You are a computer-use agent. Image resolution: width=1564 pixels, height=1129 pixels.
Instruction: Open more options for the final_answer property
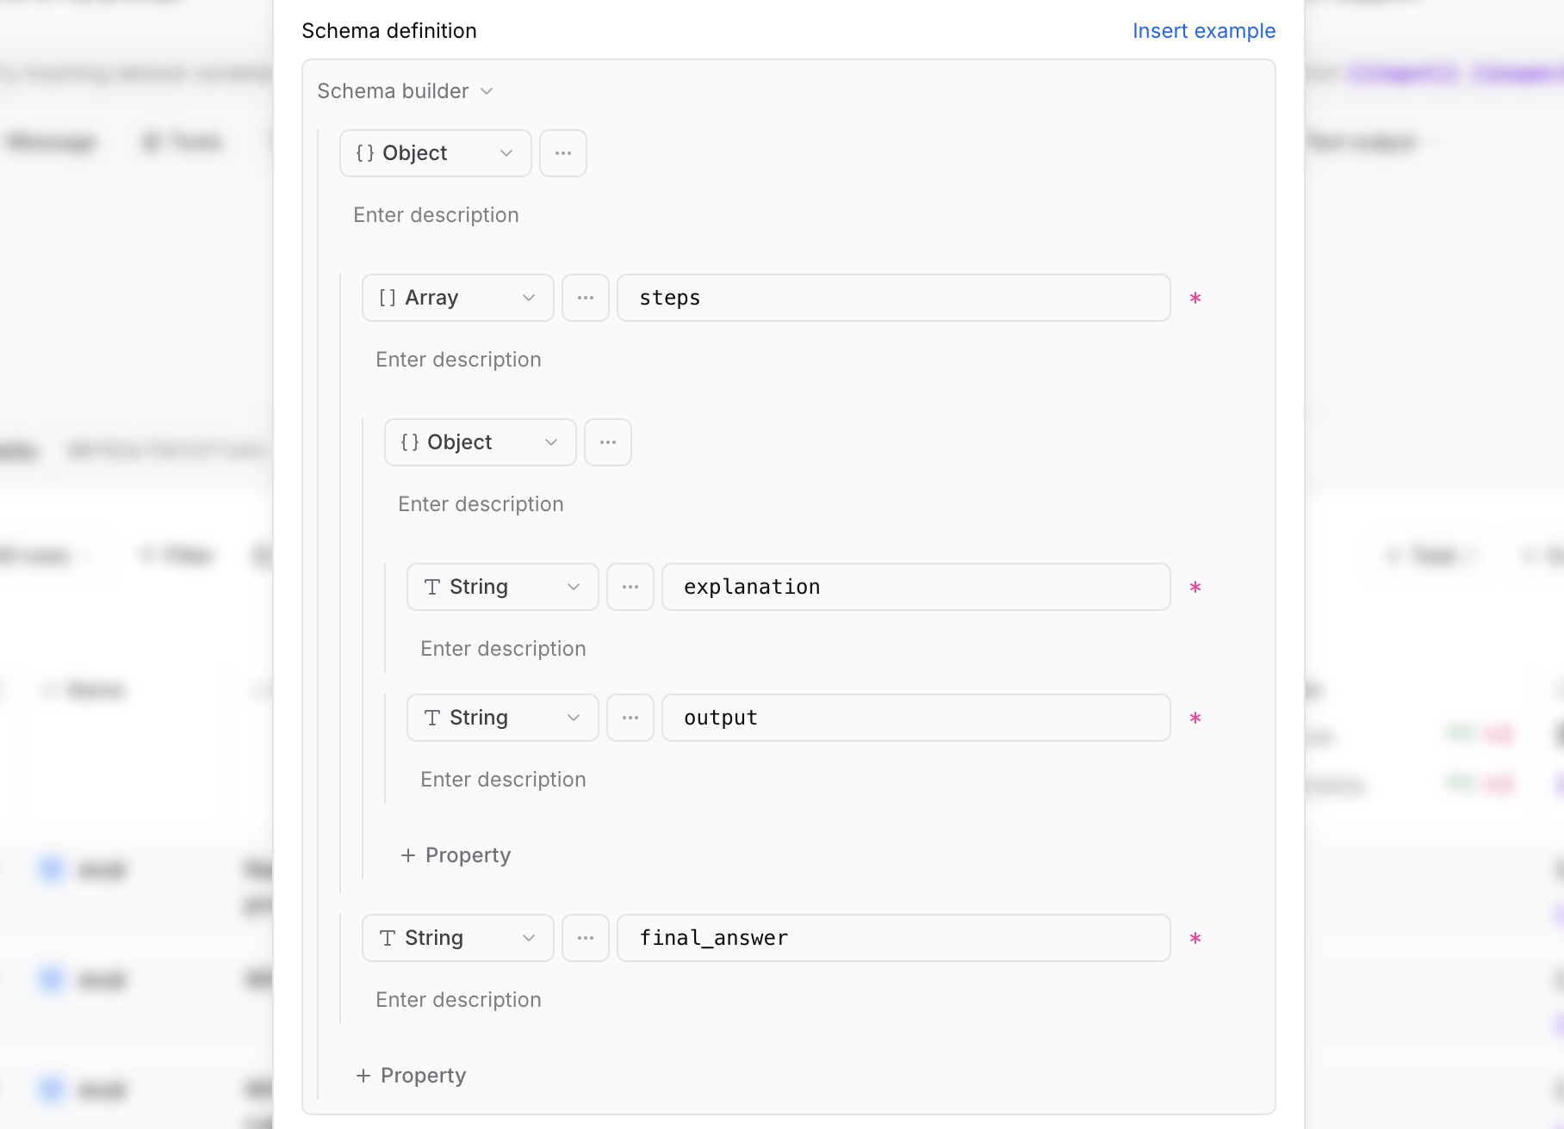(x=586, y=938)
